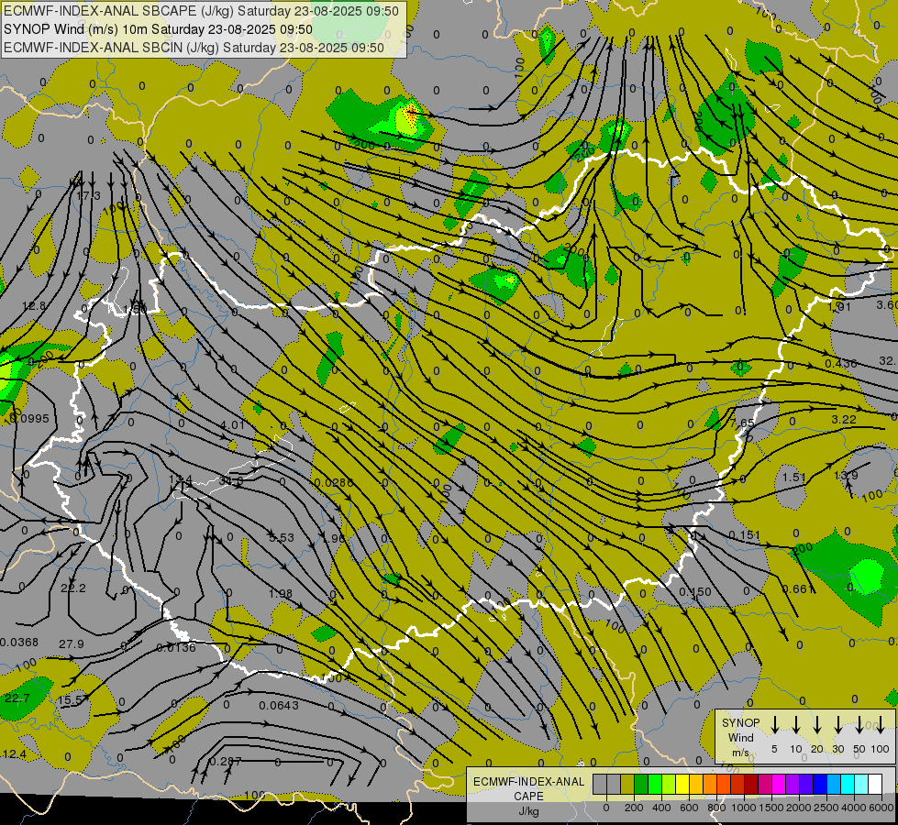Select the pure blue CAPE legend swatch
This screenshot has width=898, height=825.
coord(819,784)
